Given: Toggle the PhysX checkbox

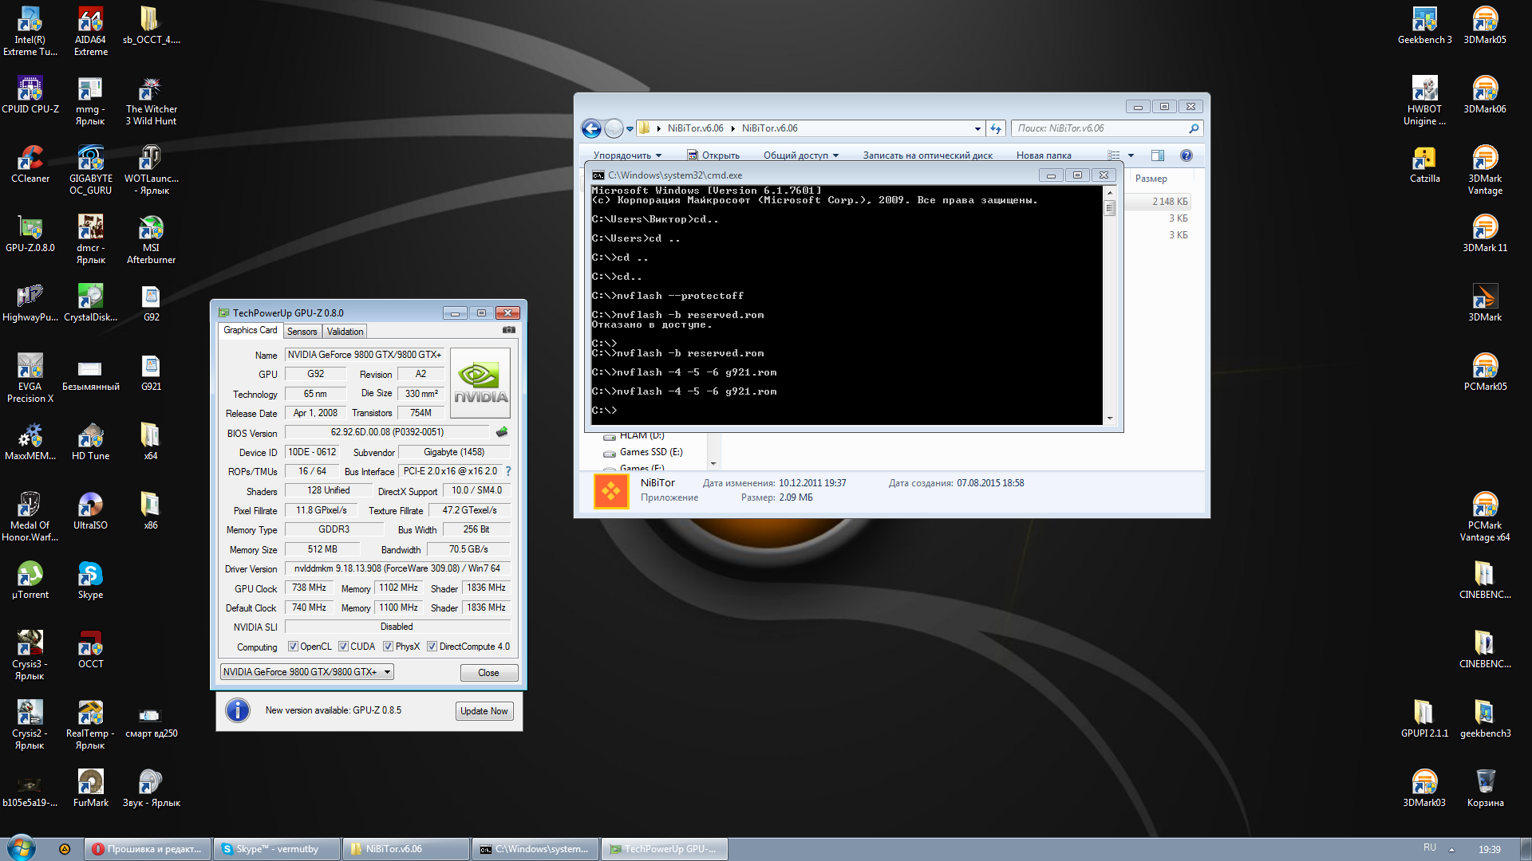Looking at the screenshot, I should 388,647.
